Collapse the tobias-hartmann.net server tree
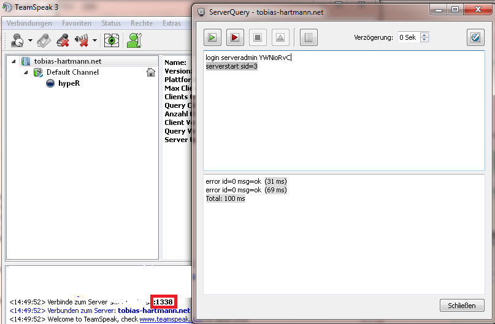Viewport: 495px width, 324px height. click(x=13, y=61)
